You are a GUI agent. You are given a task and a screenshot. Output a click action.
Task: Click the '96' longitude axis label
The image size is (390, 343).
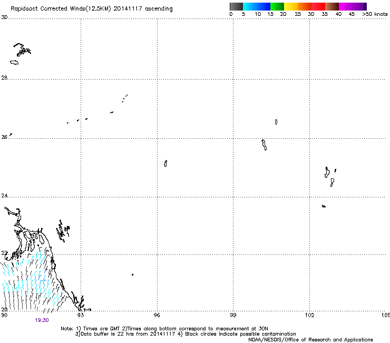157,315
